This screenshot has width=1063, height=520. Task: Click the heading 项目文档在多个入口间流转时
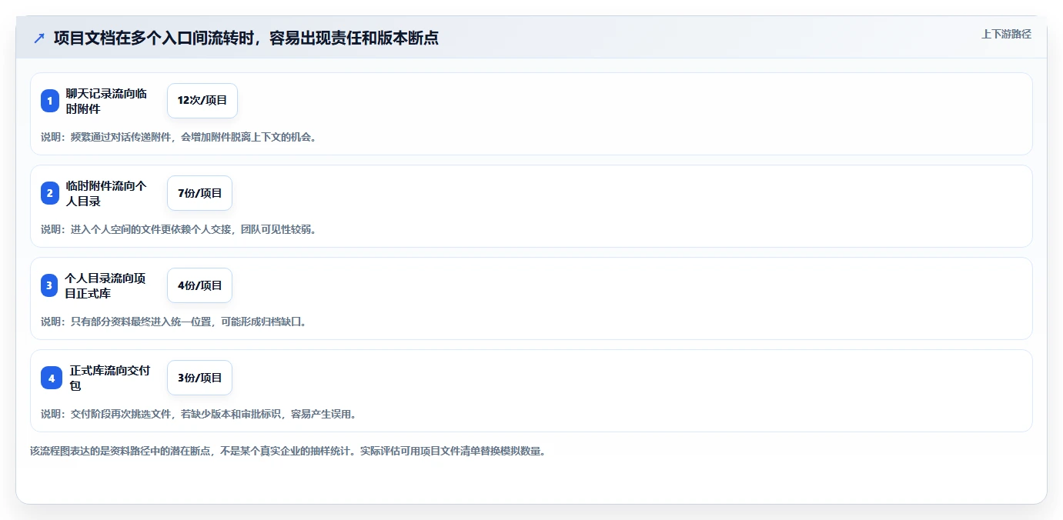[246, 38]
